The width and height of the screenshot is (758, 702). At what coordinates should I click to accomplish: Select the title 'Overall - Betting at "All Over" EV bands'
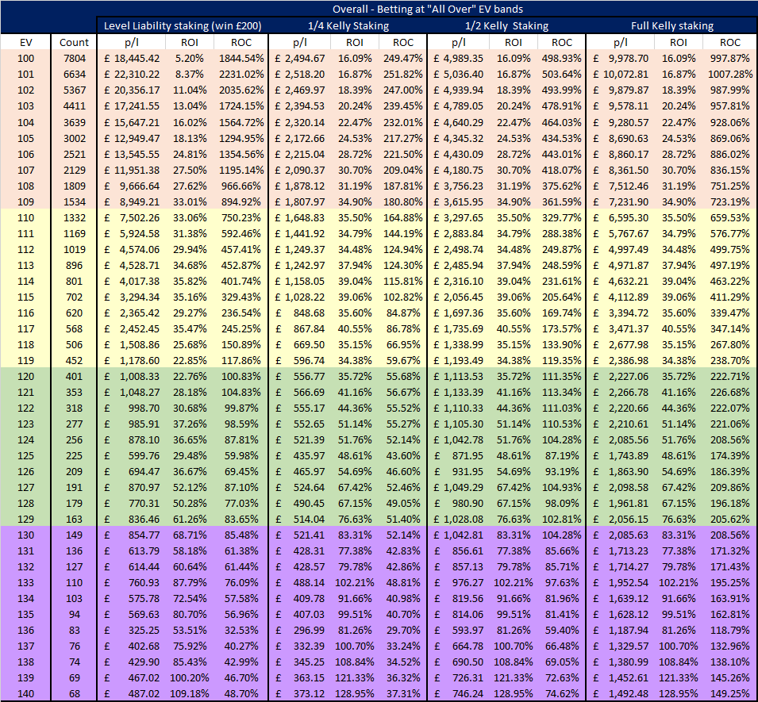(427, 10)
